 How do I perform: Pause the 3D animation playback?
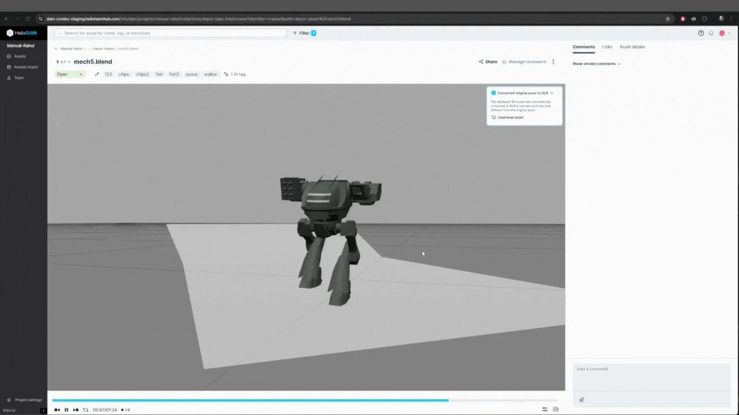click(x=66, y=410)
